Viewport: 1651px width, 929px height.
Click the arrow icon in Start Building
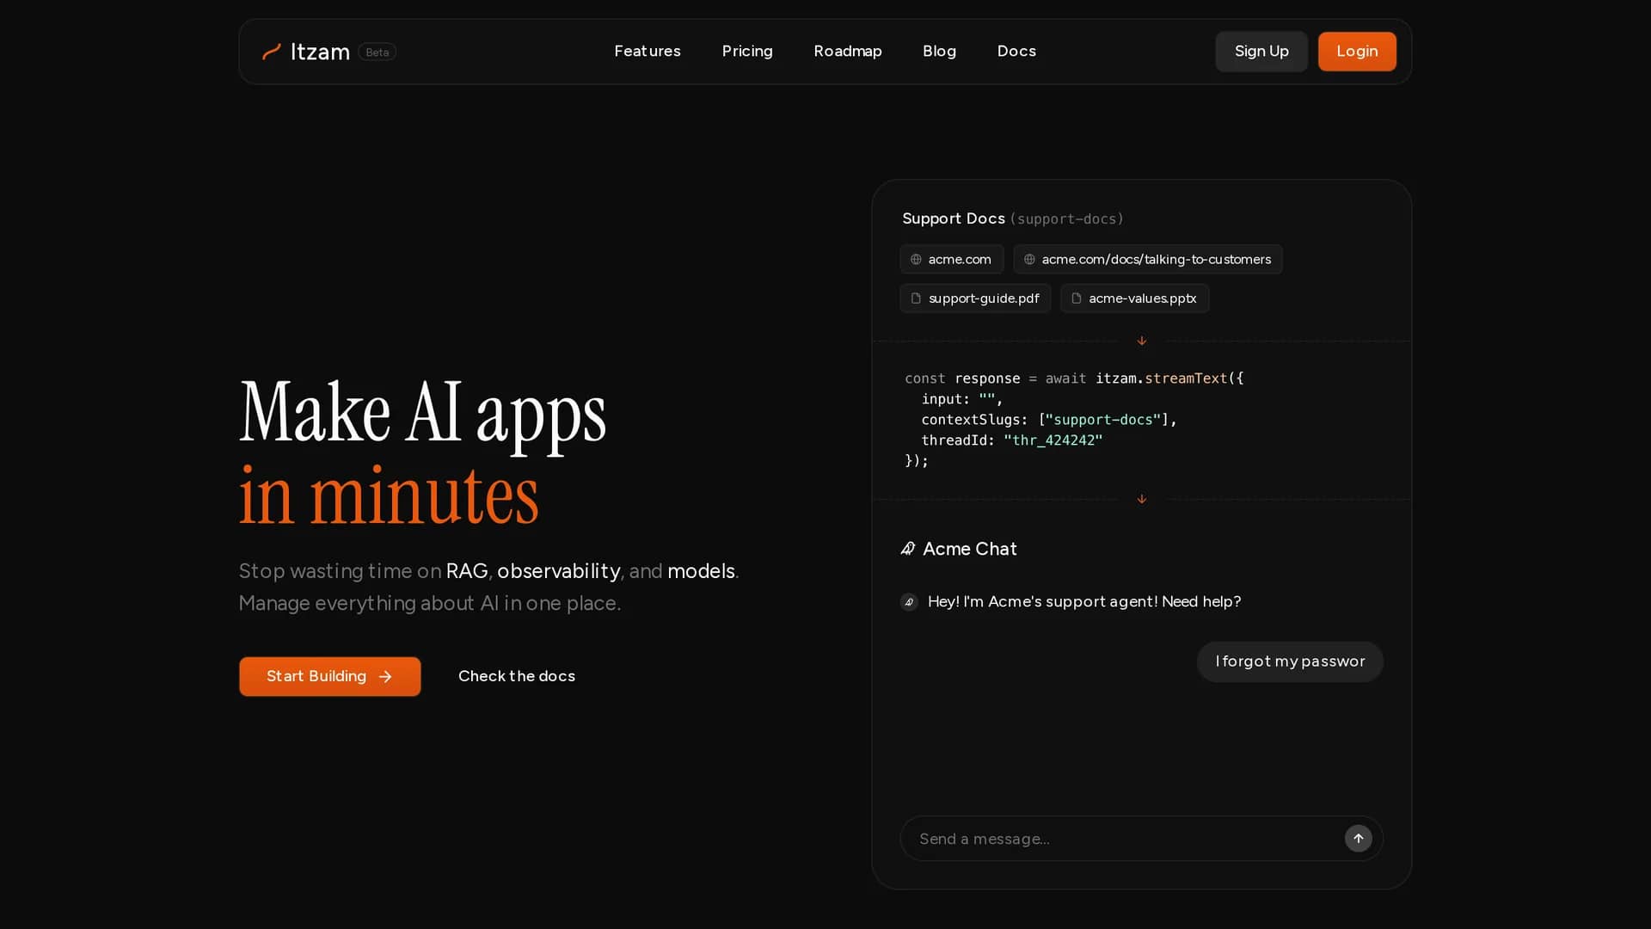[x=385, y=677]
